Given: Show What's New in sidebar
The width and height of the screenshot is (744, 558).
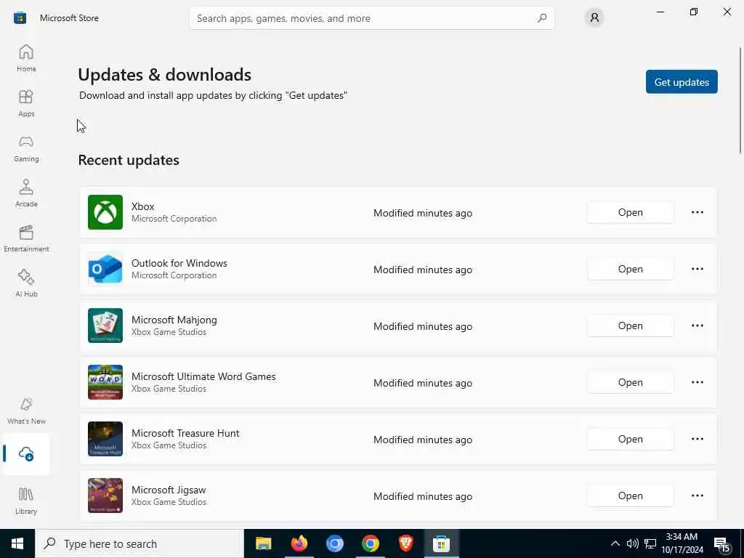Looking at the screenshot, I should click(x=26, y=411).
